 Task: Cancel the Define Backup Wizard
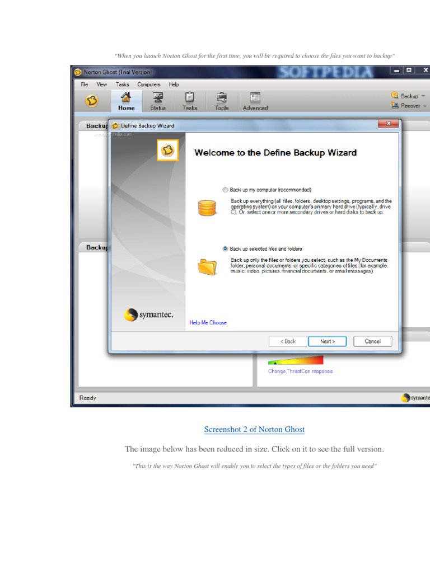pos(372,341)
